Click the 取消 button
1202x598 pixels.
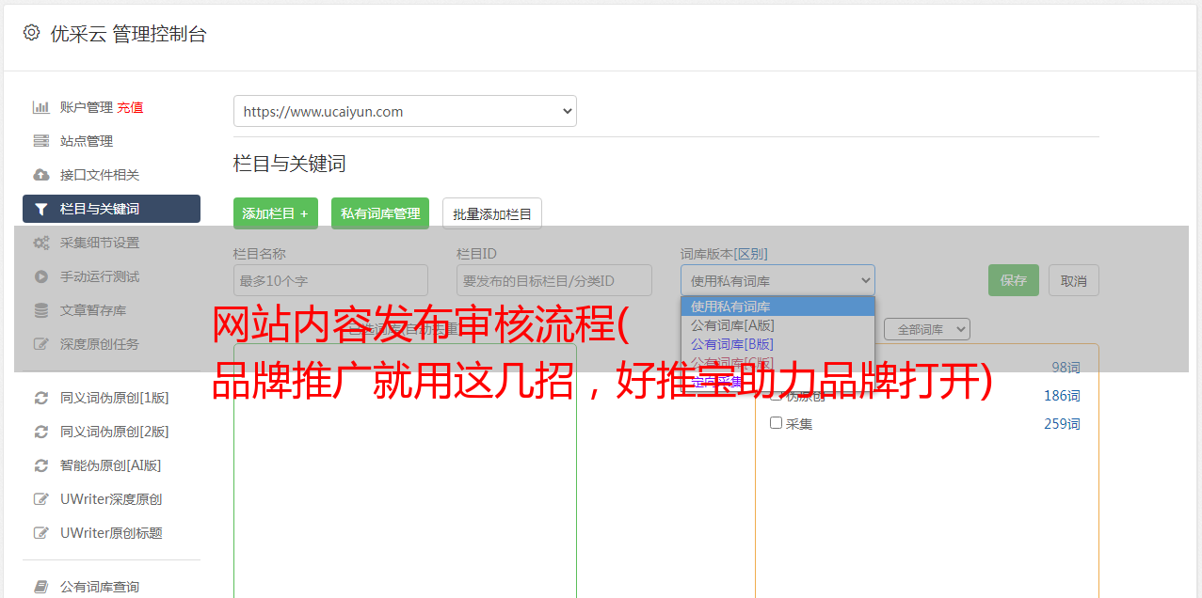(x=1074, y=280)
